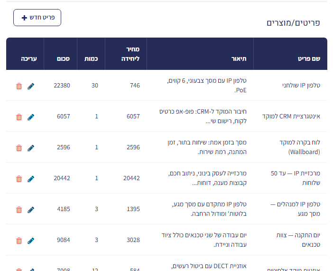Delete the טלפון IP שולחני row
The height and width of the screenshot is (271, 333).
19,86
